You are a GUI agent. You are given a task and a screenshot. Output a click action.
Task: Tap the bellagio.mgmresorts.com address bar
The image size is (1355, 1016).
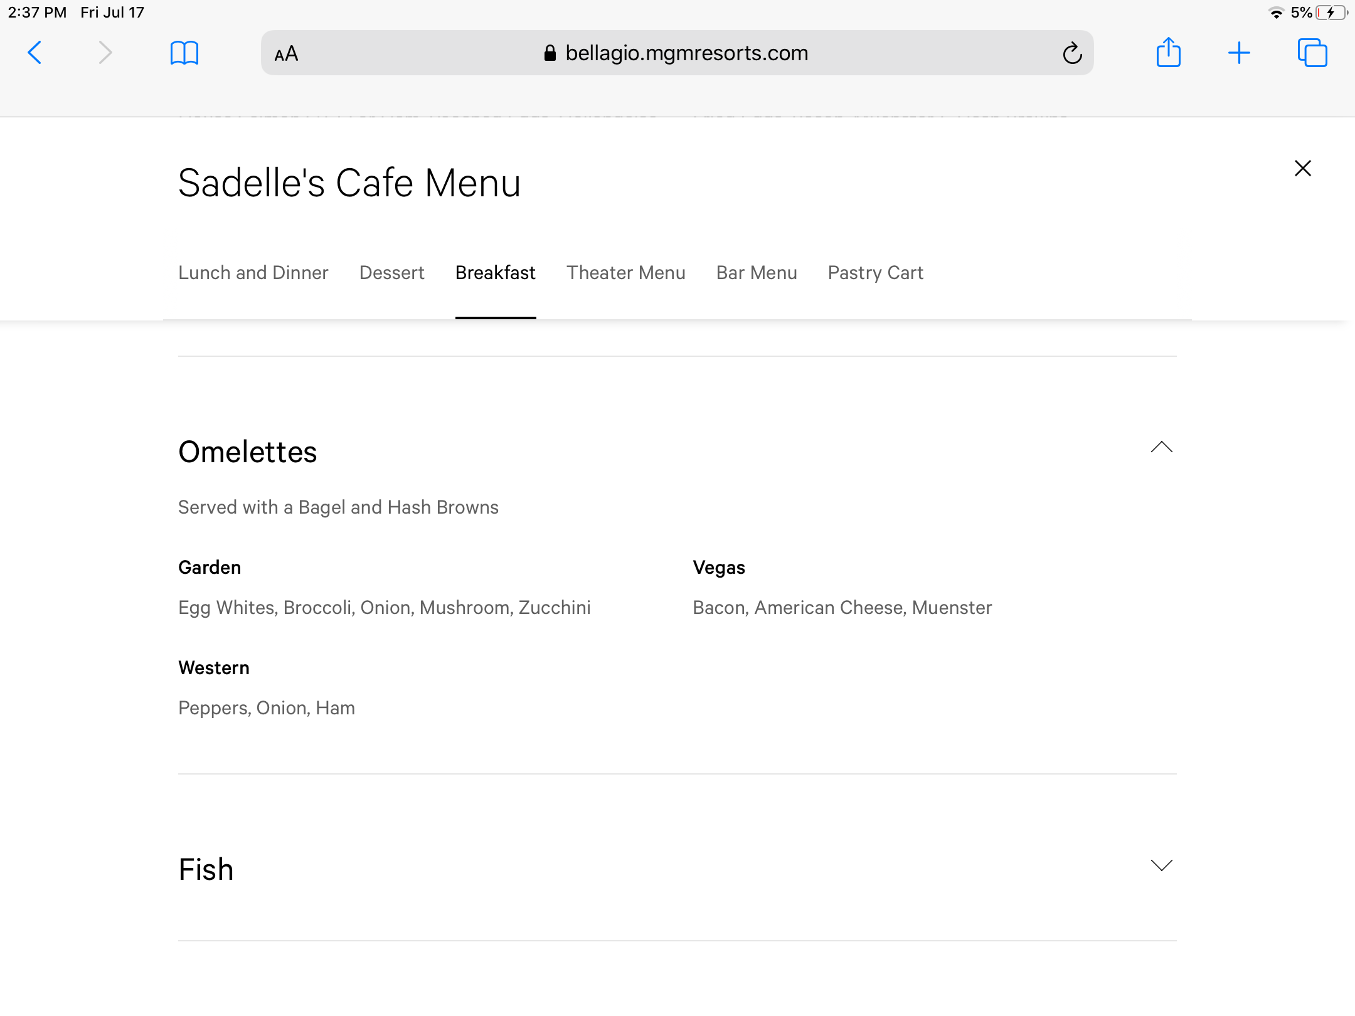point(677,53)
